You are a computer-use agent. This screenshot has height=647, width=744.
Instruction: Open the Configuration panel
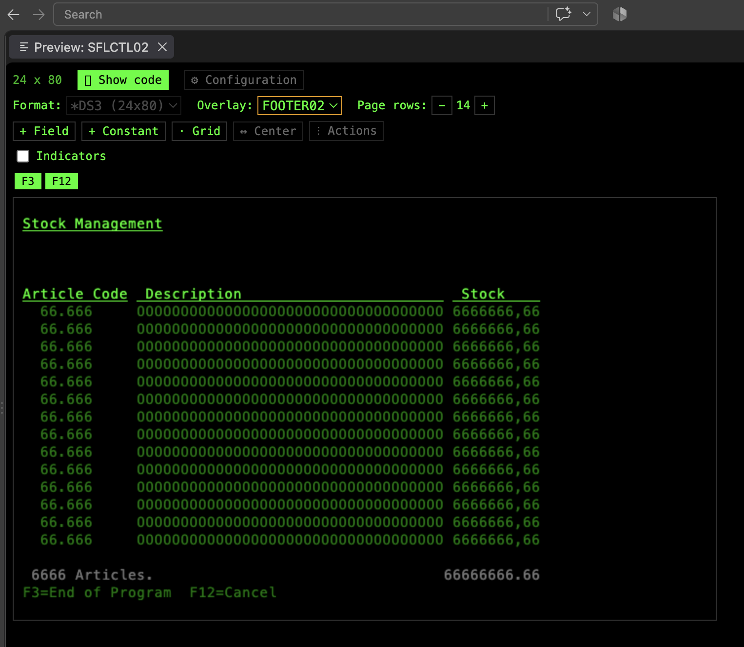pyautogui.click(x=244, y=80)
